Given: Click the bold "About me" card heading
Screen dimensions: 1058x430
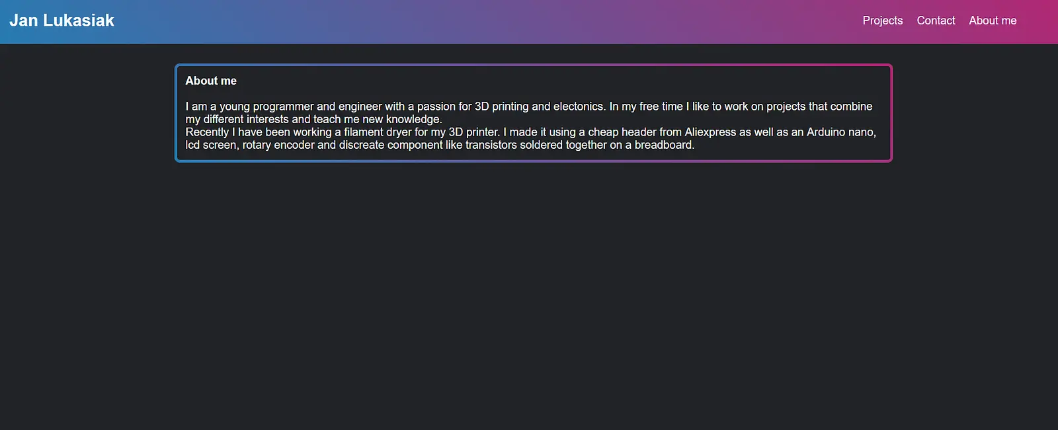Looking at the screenshot, I should (211, 81).
